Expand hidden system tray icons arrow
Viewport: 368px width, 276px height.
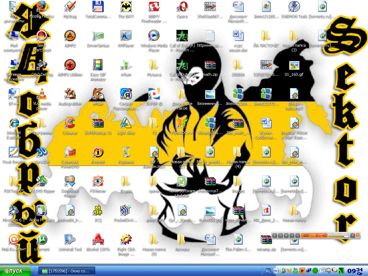pos(276,271)
